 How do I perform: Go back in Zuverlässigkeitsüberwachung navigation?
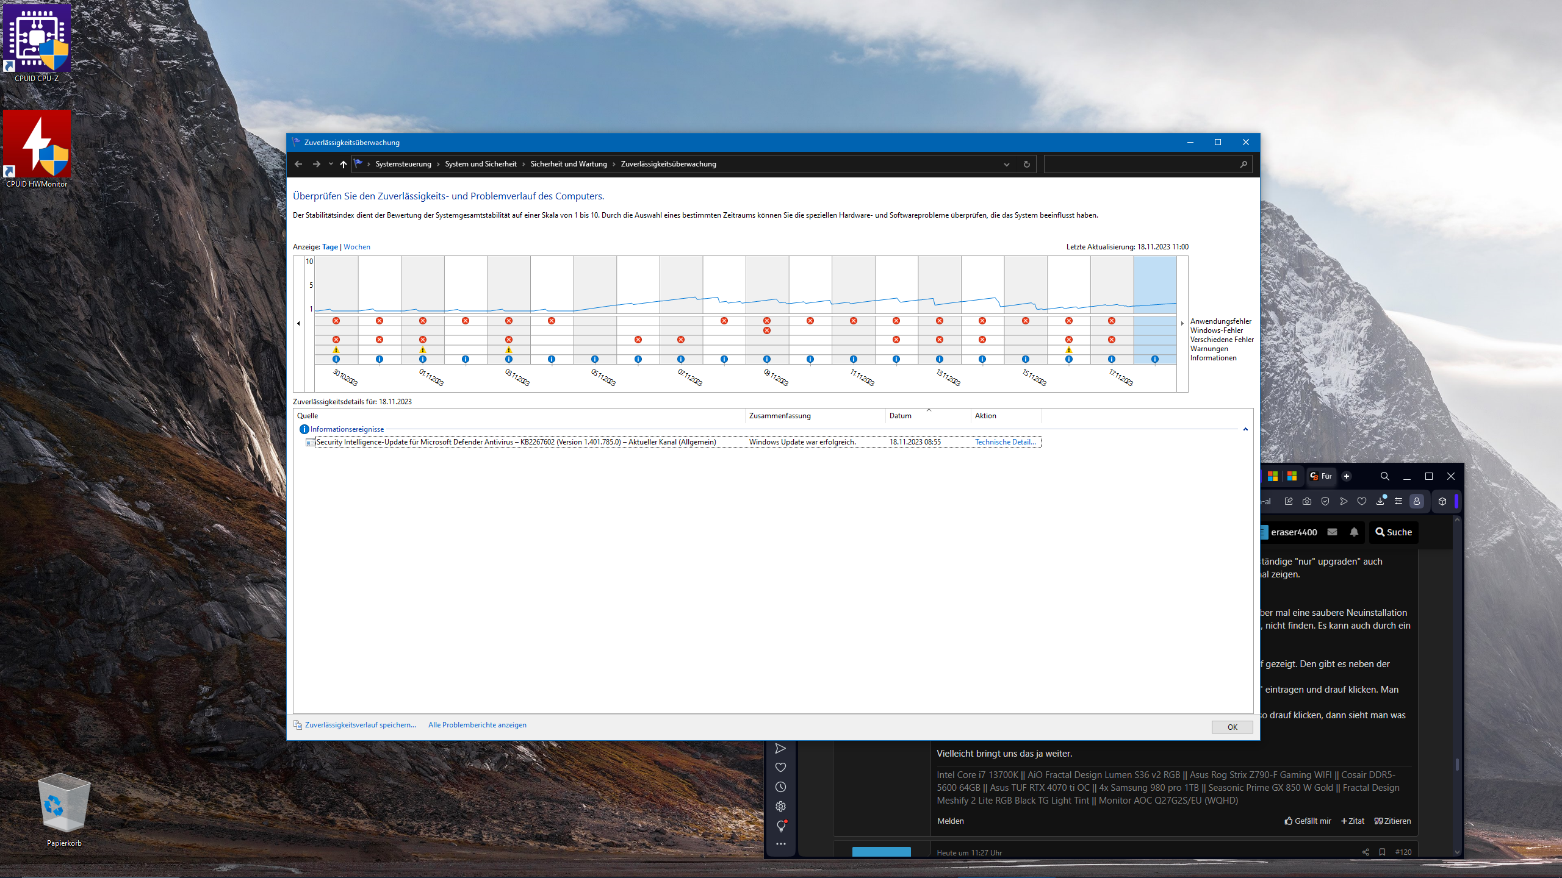coord(298,164)
